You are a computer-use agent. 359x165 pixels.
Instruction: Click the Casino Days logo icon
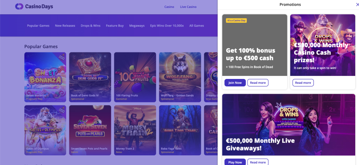click(x=19, y=6)
